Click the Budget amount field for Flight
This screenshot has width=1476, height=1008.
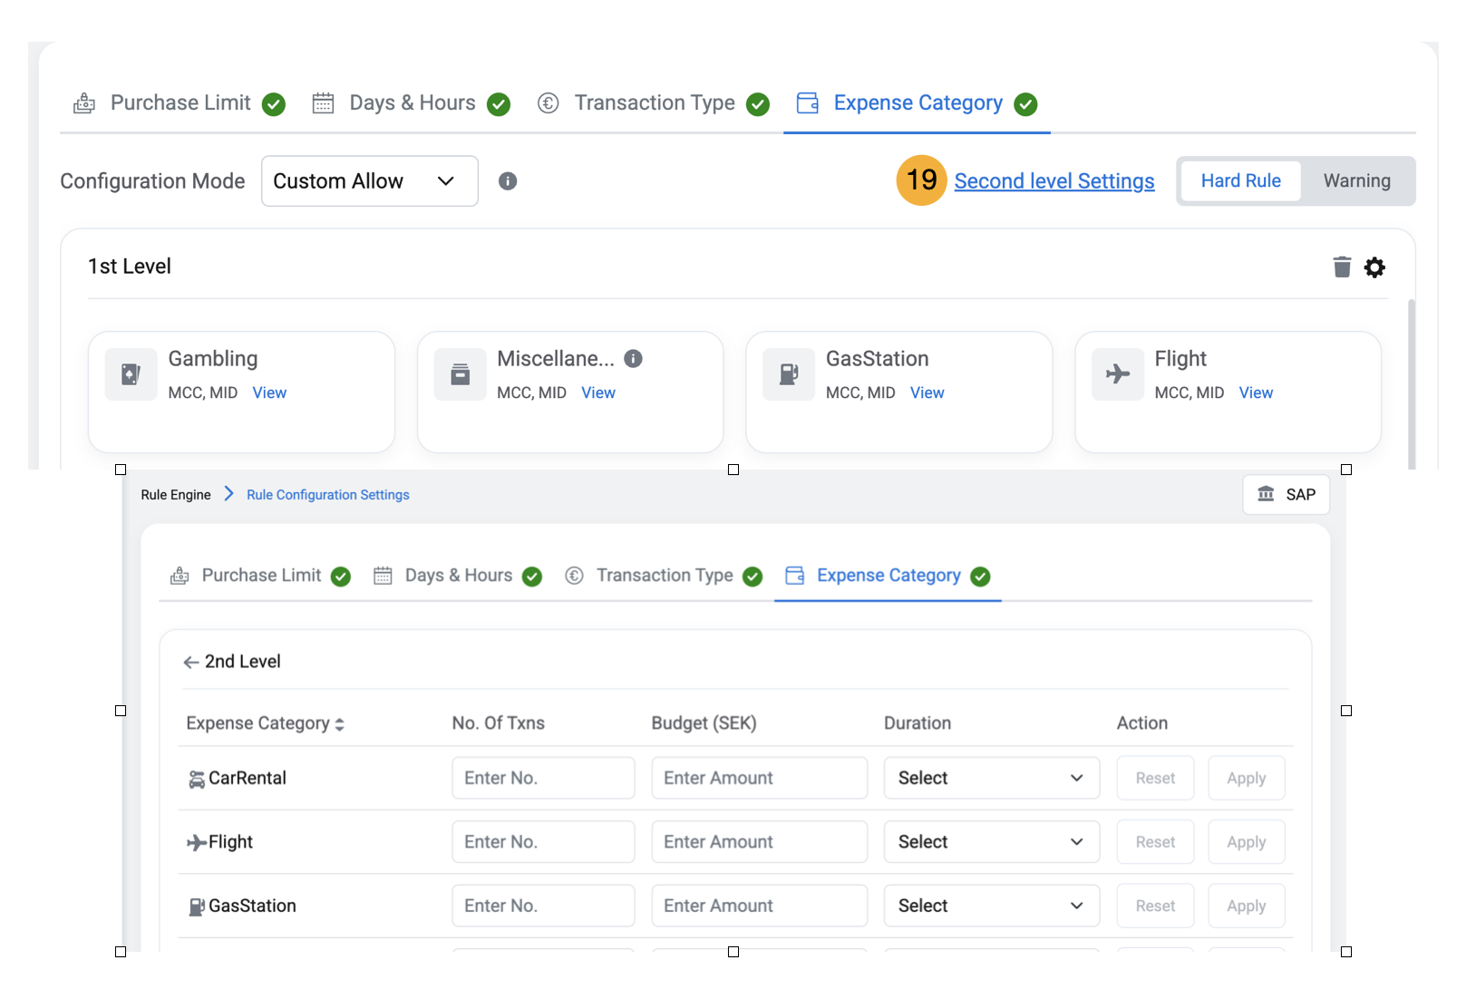point(759,842)
